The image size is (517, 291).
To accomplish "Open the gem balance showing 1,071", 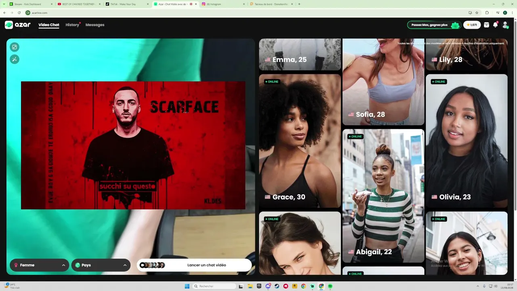I will [472, 25].
